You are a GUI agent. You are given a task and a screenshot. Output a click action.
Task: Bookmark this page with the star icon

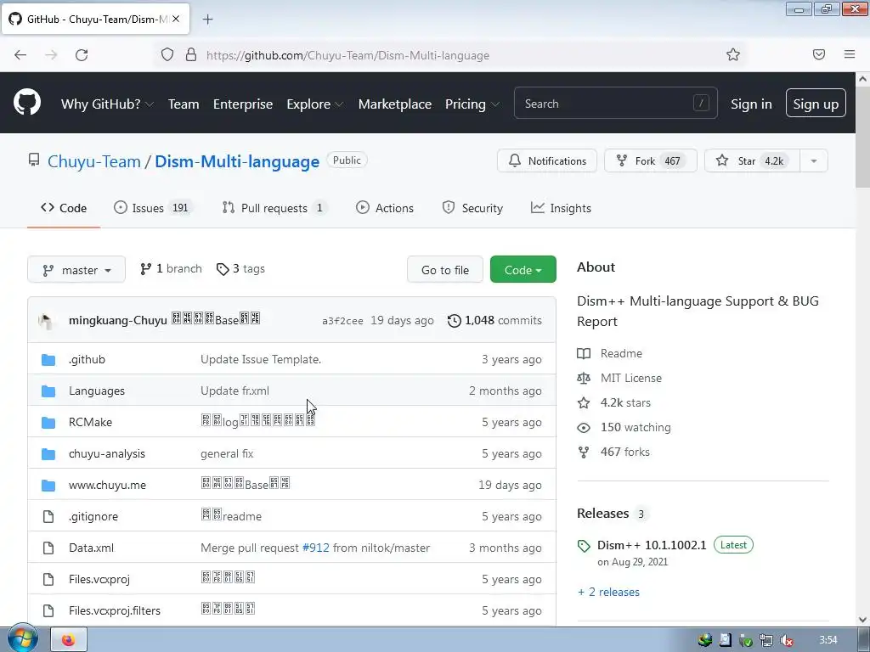pos(733,54)
